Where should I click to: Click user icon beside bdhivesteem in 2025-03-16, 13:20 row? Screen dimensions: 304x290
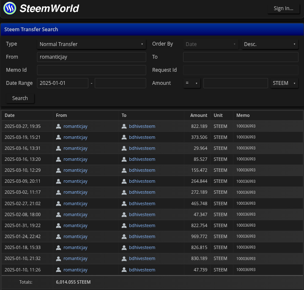pos(124,159)
